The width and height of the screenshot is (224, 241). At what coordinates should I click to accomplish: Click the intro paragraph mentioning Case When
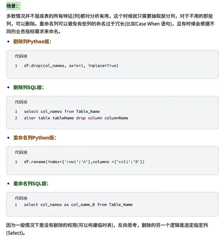110,24
